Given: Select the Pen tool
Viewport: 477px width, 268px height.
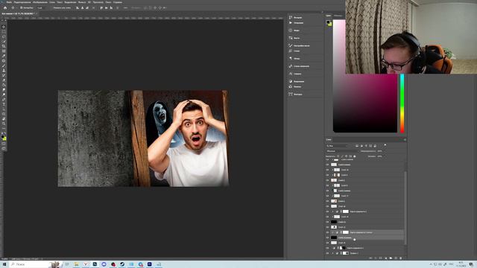Looking at the screenshot, I should coord(4,99).
